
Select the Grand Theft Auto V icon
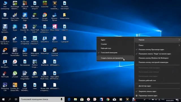(35, 29)
